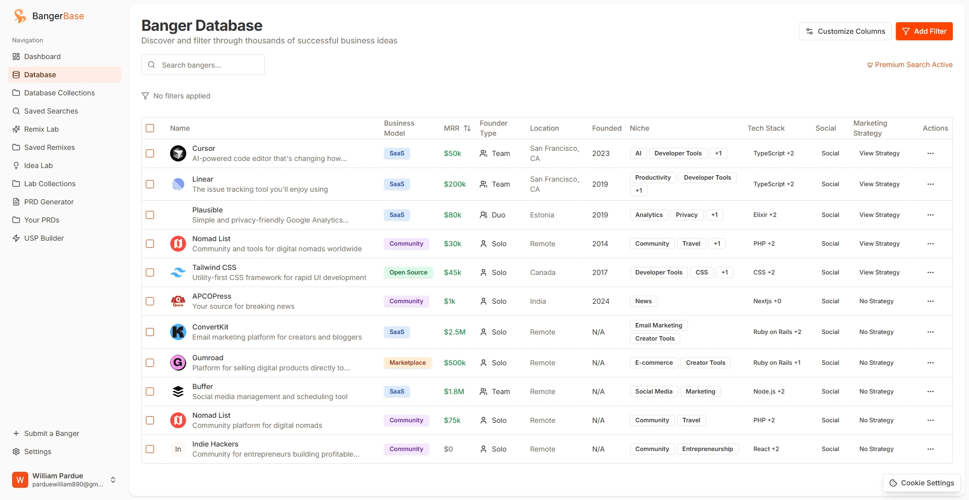This screenshot has height=500, width=969.
Task: Open the actions menu for Indie Hackers row
Action: [x=931, y=449]
